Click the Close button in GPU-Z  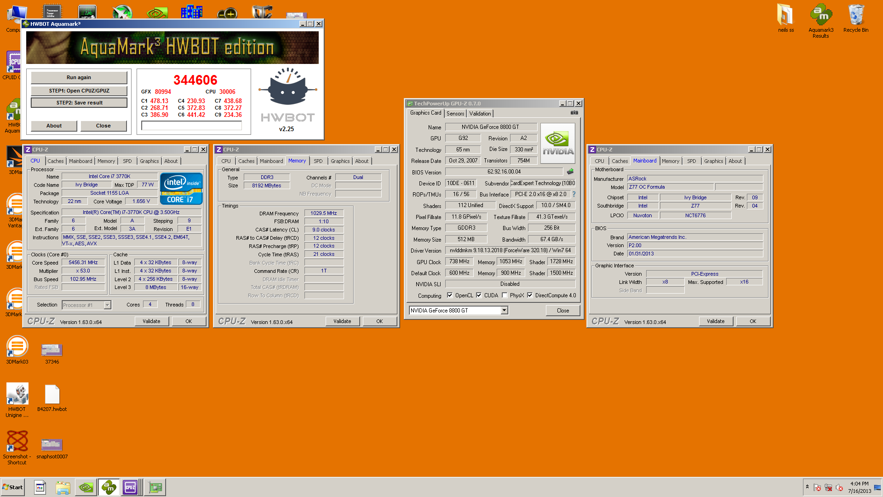click(563, 311)
